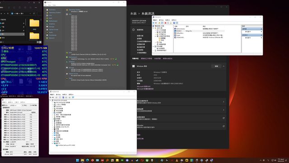Collapse the display adapters node above RTX 3090
289x163 pixels.
coord(52,143)
